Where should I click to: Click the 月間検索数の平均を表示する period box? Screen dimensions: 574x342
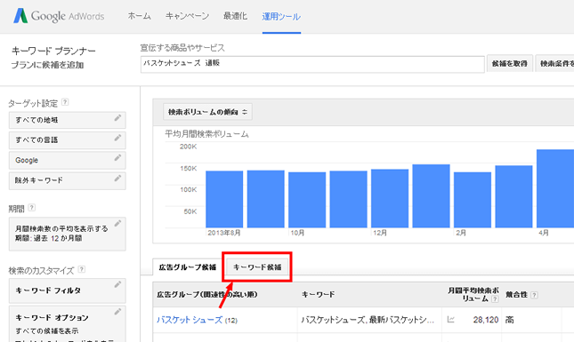coord(68,234)
